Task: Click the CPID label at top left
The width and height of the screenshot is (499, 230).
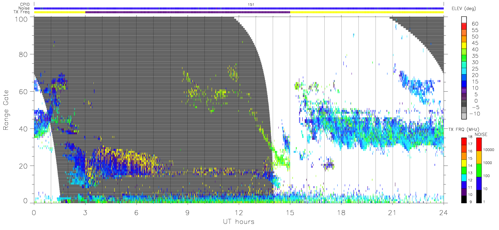Action: click(x=25, y=4)
